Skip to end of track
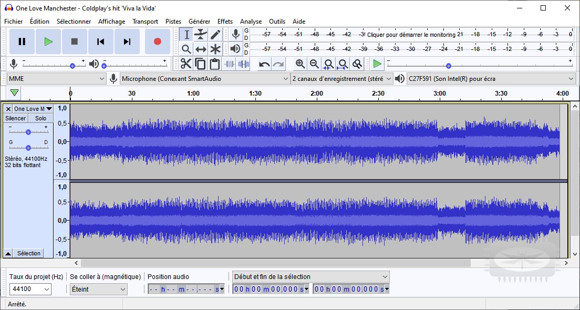Viewport: 580px width, 310px height. point(127,42)
